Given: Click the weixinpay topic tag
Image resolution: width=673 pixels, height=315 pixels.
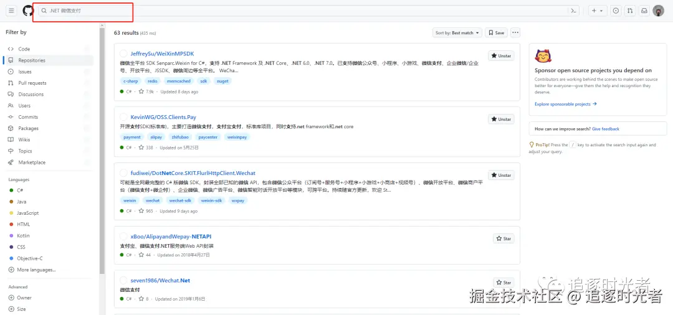Looking at the screenshot, I should point(237,137).
